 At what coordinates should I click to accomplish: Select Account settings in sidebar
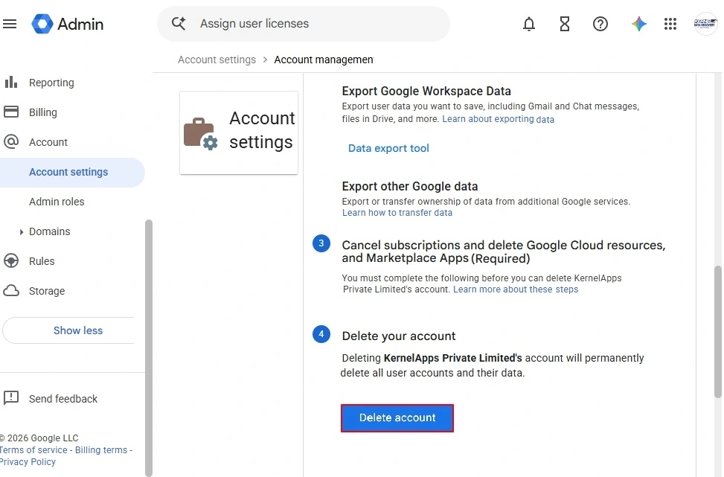pyautogui.click(x=71, y=172)
